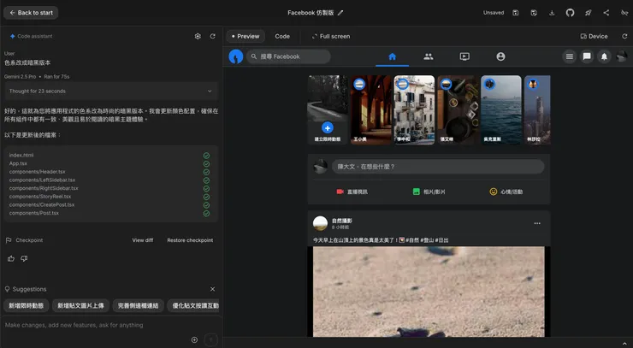Screen dimensions: 633x348
Task: Click the blue plus to create a story
Action: pyautogui.click(x=328, y=127)
